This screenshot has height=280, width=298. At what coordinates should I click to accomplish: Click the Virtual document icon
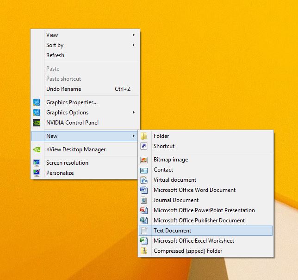(x=144, y=180)
